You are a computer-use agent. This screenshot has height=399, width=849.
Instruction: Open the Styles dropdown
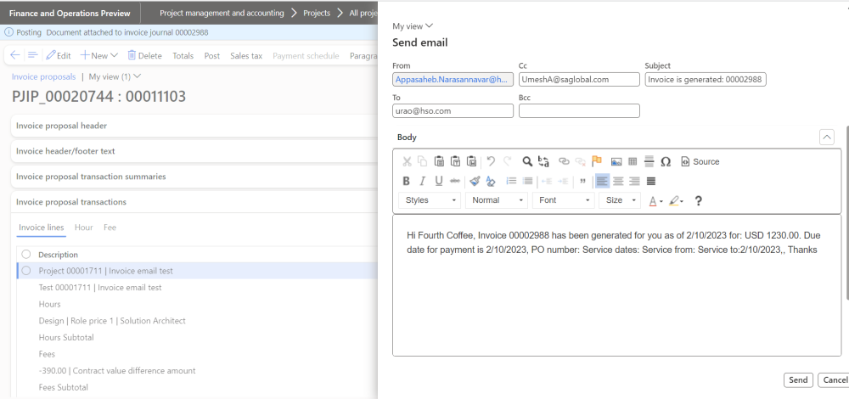tap(430, 200)
